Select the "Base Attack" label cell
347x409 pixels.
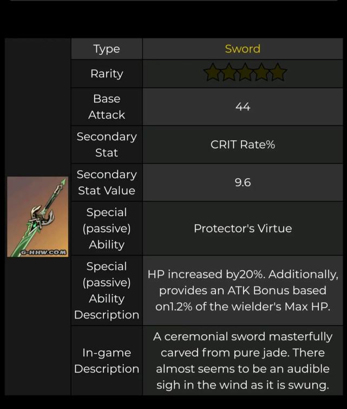pyautogui.click(x=107, y=107)
